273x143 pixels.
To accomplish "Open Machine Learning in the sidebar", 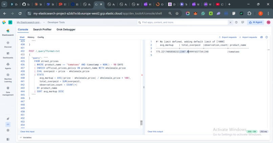I will pyautogui.click(x=8, y=78).
